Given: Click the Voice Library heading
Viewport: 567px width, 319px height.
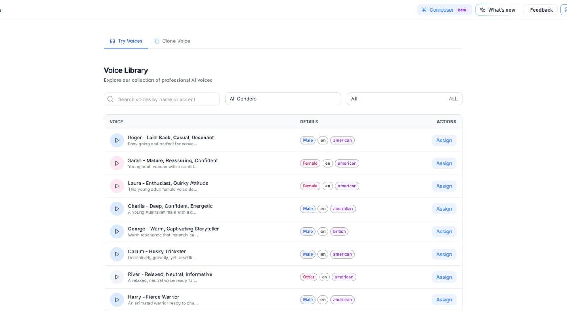Looking at the screenshot, I should coord(126,70).
